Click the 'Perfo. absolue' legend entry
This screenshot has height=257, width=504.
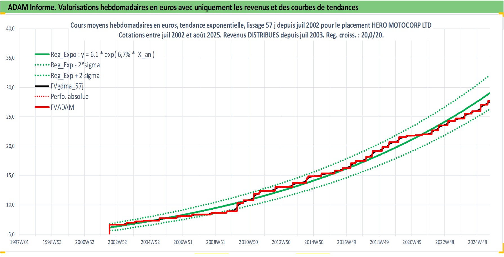[61, 96]
